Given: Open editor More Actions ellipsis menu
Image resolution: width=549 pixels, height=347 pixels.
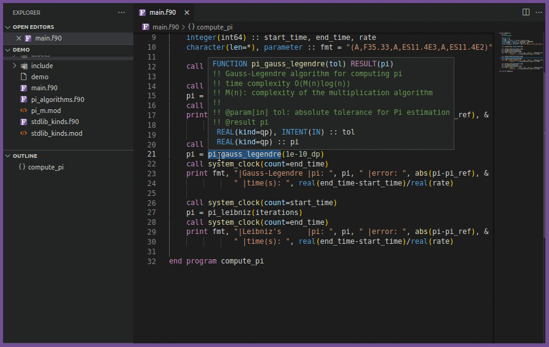Looking at the screenshot, I should (x=538, y=12).
